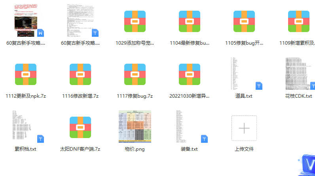This screenshot has height=176, width=315.
Task: Click the 20221030新增异... file name
Action: pyautogui.click(x=190, y=96)
